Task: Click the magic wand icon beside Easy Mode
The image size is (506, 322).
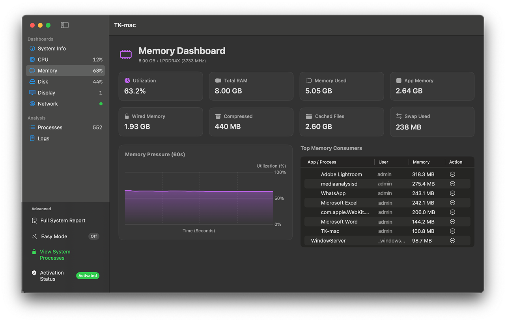Action: pyautogui.click(x=34, y=236)
